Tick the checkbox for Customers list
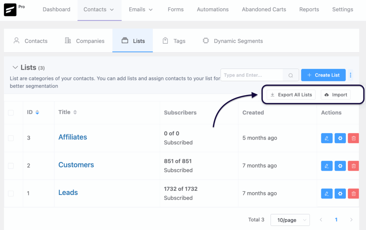 pyautogui.click(x=11, y=166)
